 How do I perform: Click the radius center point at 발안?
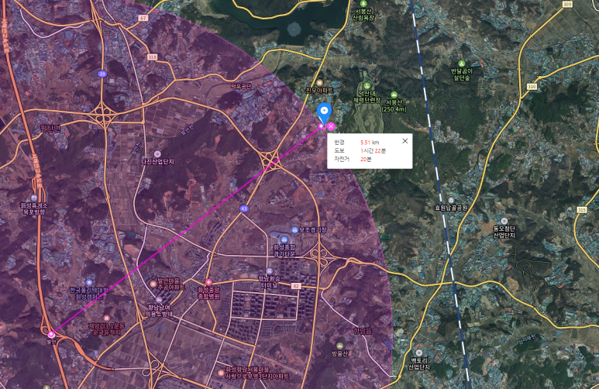(51, 334)
